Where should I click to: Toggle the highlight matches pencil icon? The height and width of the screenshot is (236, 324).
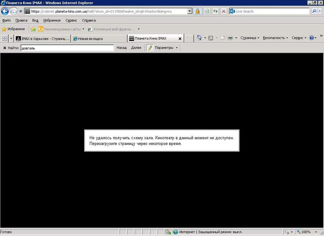150,48
